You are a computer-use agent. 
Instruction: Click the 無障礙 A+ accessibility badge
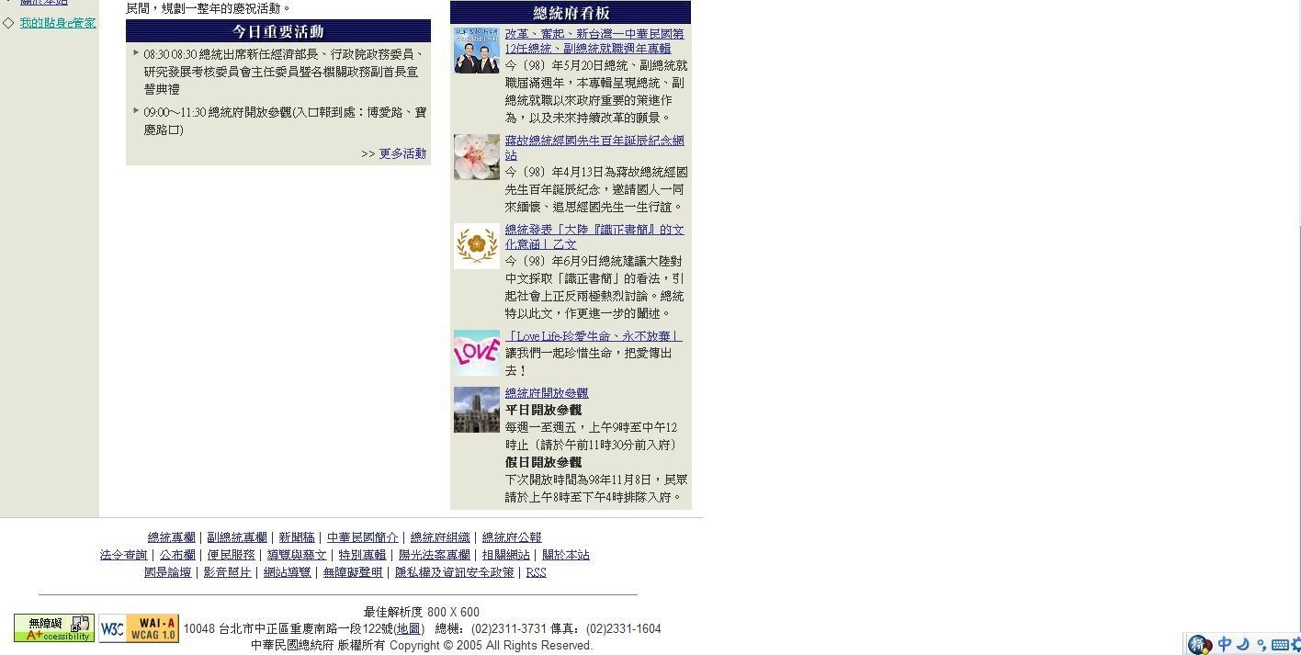pos(53,628)
